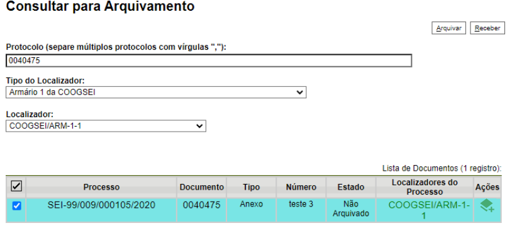
Task: Open process link SEI-99/009/000105/2020
Action: pyautogui.click(x=101, y=205)
